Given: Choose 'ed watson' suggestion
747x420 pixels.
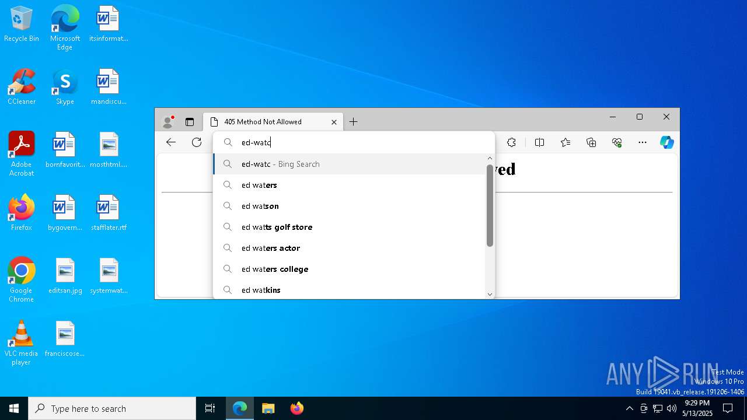Looking at the screenshot, I should coord(350,206).
